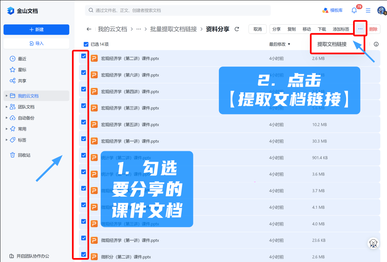Click the 新建 button

36,29
